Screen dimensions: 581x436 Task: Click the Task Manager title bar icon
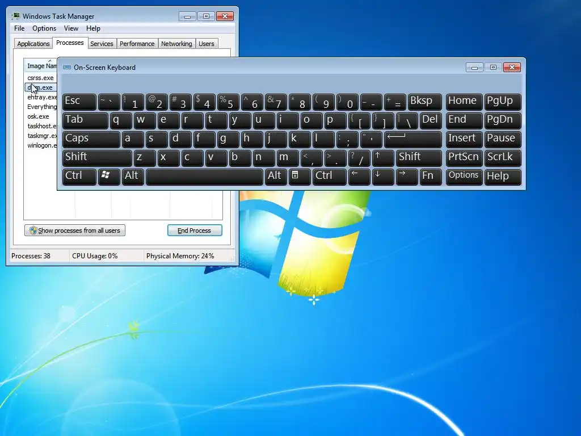coord(16,16)
